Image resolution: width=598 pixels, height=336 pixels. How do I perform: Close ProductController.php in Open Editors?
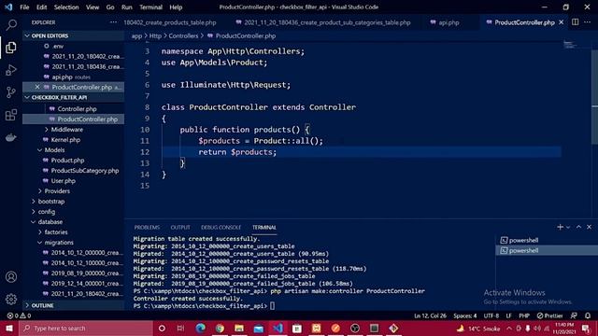37,87
